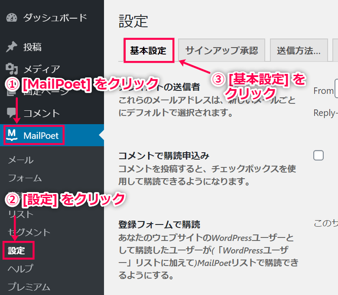This screenshot has height=295, width=338.
Task: Click the 登録フォームで購読 setting label
Action: (159, 224)
